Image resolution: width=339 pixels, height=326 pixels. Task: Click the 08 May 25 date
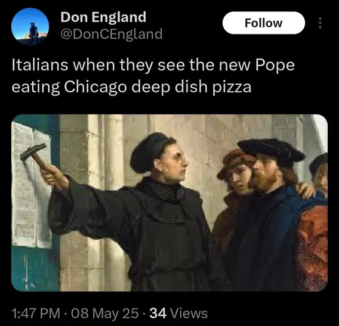pyautogui.click(x=105, y=313)
